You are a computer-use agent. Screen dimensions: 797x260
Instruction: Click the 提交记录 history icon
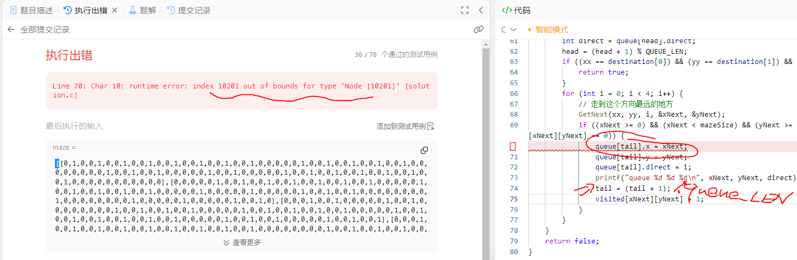coord(171,10)
